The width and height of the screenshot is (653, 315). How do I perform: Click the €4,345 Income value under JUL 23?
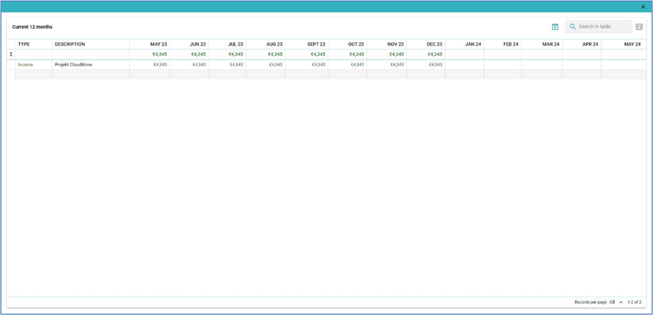point(235,64)
